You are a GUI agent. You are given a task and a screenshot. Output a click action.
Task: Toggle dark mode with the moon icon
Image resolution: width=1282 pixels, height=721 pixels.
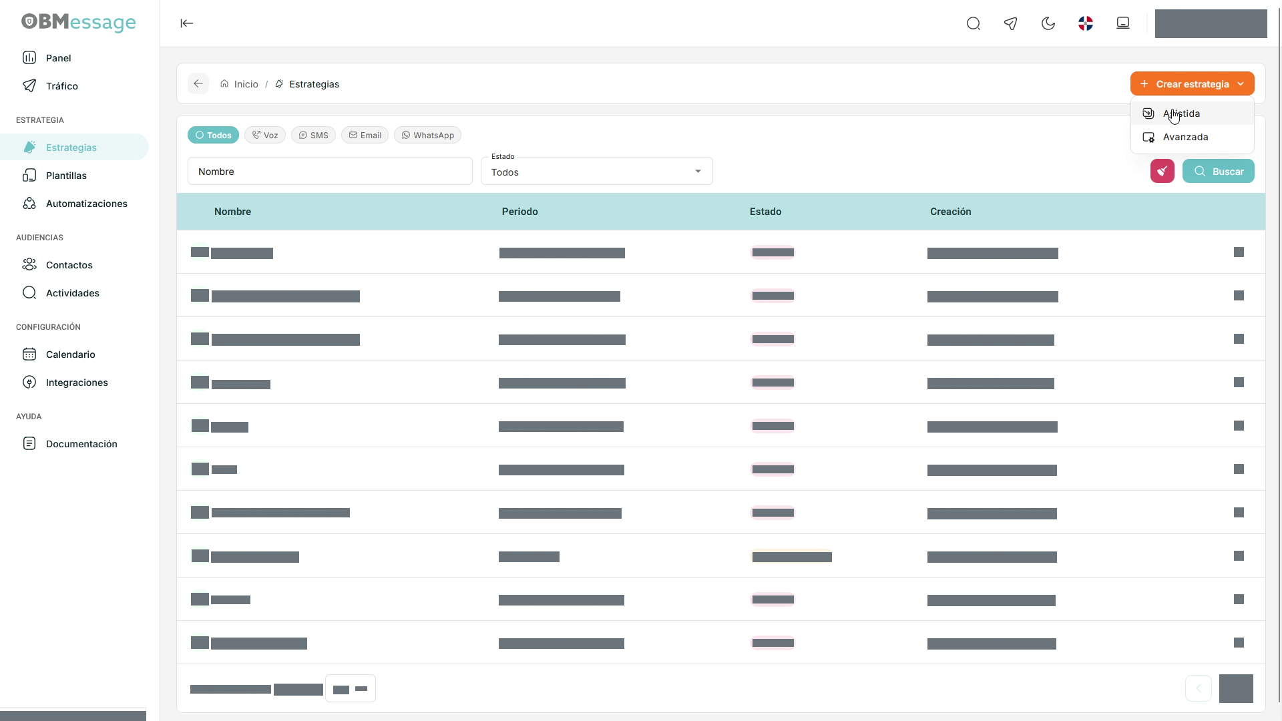tap(1048, 24)
